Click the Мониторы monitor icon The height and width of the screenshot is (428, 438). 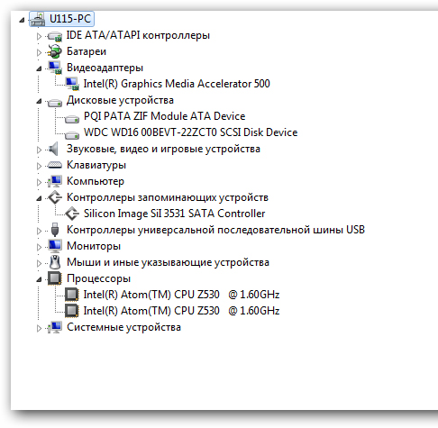pyautogui.click(x=55, y=246)
